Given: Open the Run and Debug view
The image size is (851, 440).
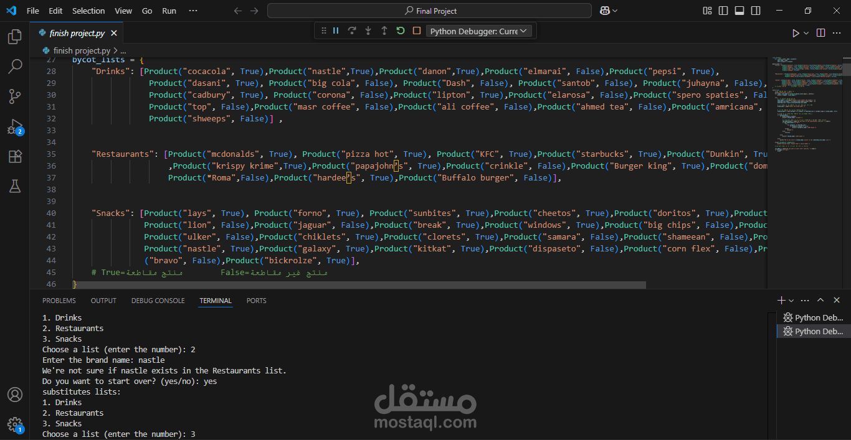Looking at the screenshot, I should [x=14, y=126].
